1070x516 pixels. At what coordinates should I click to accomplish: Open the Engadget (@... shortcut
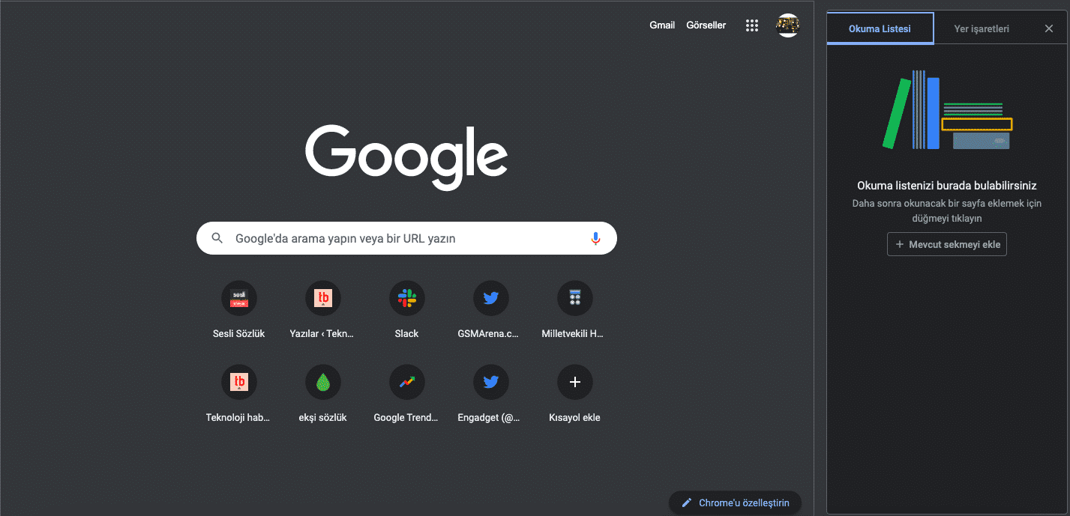pyautogui.click(x=490, y=395)
